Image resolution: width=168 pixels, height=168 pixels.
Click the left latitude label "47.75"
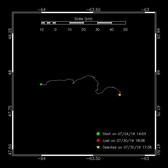[x=10, y=111]
